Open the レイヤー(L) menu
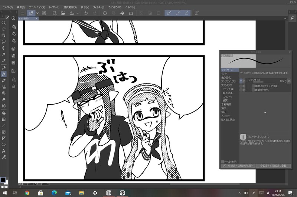 click(54, 7)
